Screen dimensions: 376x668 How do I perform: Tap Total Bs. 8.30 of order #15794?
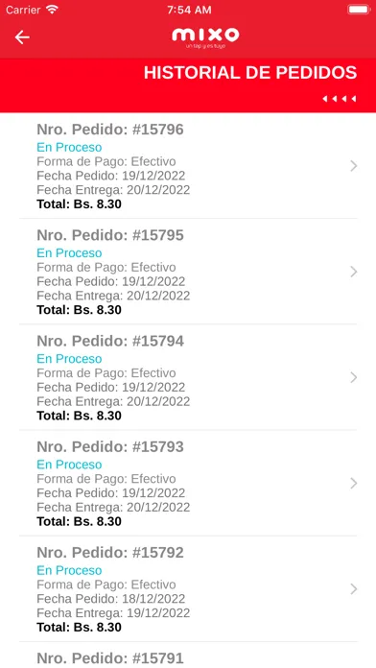pyautogui.click(x=80, y=416)
